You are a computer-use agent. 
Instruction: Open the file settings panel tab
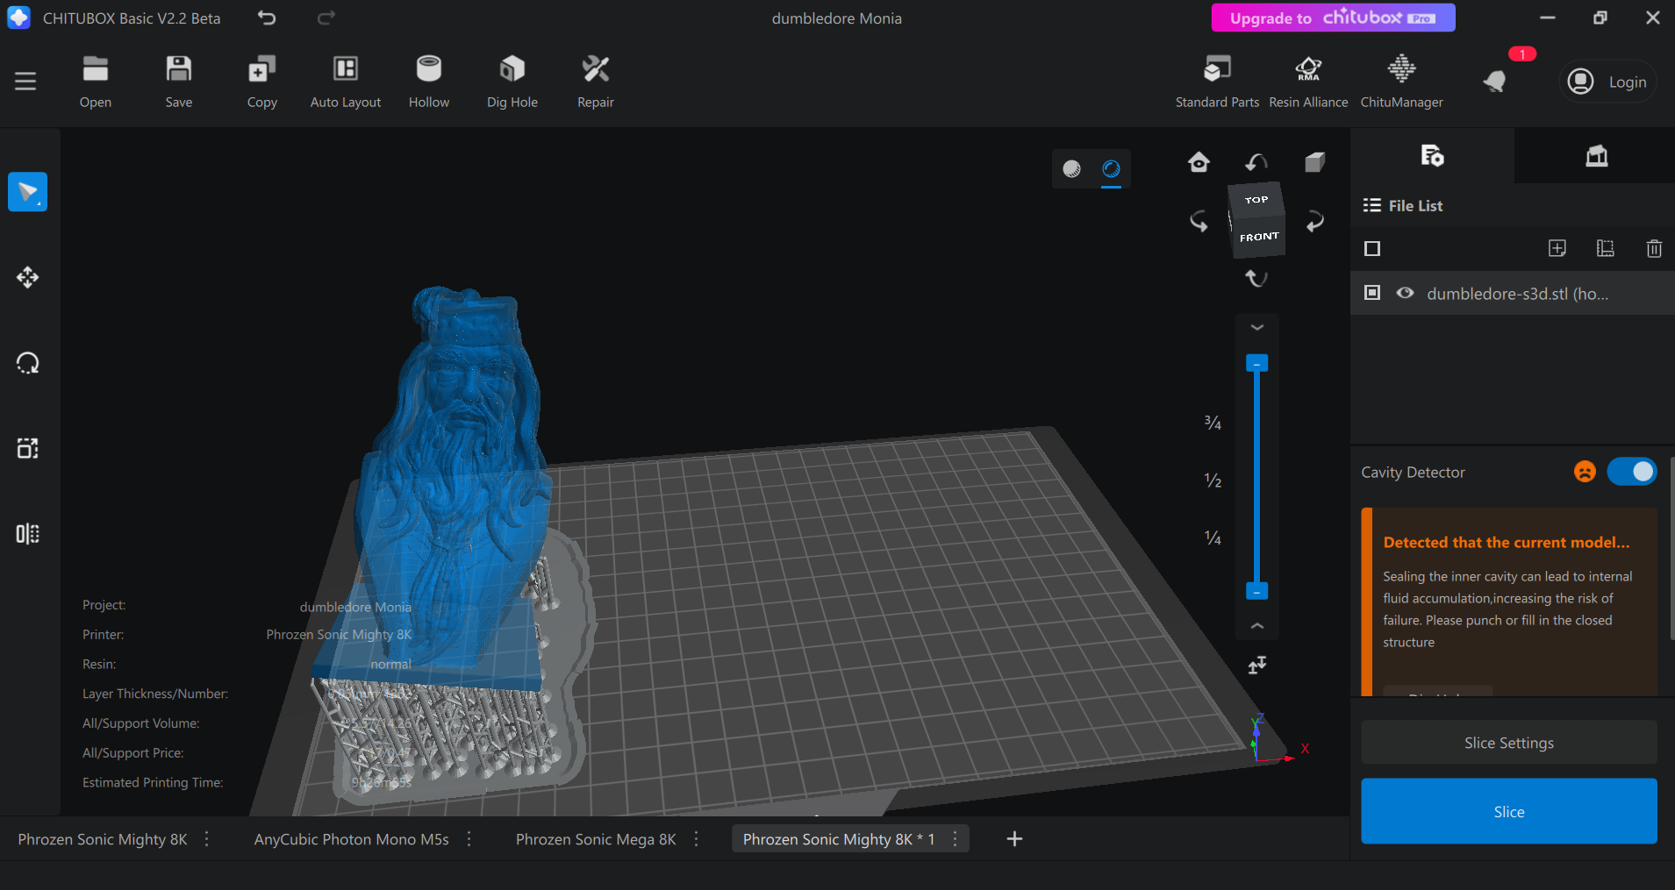[x=1432, y=156]
